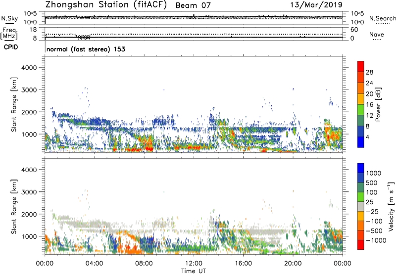396x274 pixels.
Task: Click the 'Time UT' axis label
Action: click(x=194, y=271)
